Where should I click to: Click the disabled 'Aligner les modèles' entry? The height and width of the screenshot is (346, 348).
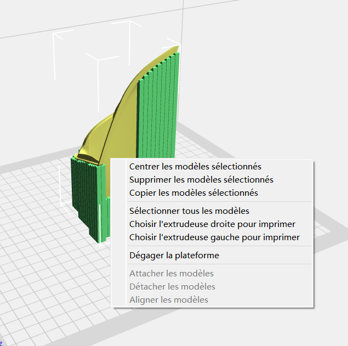(212, 299)
